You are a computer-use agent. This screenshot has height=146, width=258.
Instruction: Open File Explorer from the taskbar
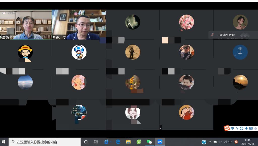(128, 142)
